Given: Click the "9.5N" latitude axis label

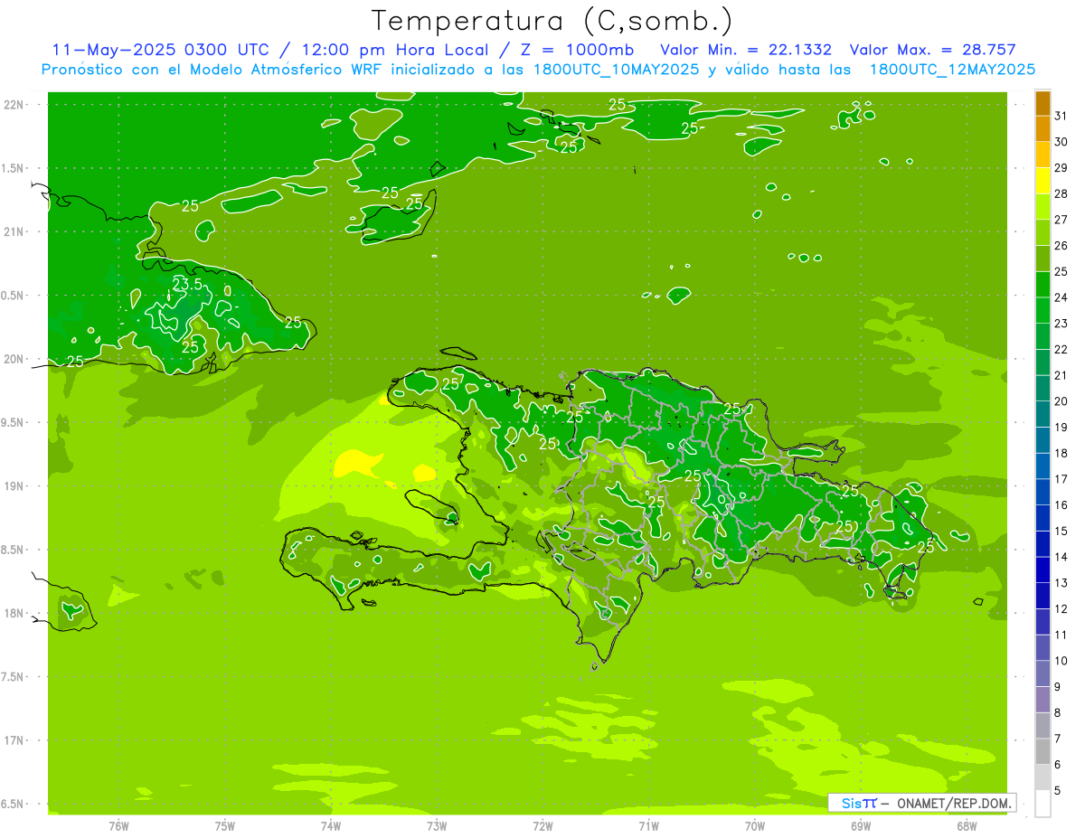Looking at the screenshot, I should 13,423.
